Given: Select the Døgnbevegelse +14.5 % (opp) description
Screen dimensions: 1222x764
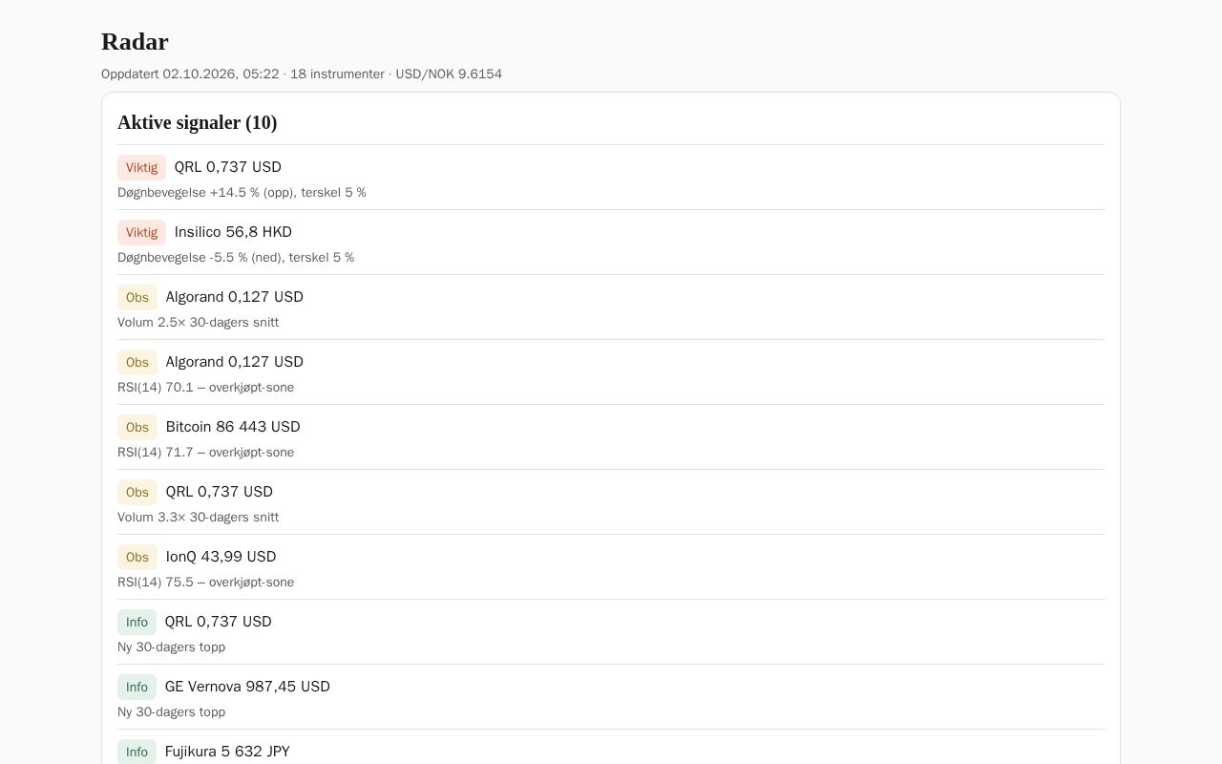Looking at the screenshot, I should (x=242, y=192).
